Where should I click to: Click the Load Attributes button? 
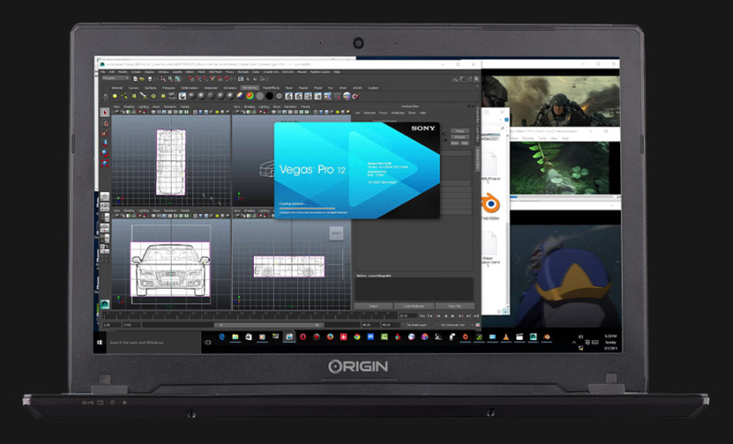point(413,306)
